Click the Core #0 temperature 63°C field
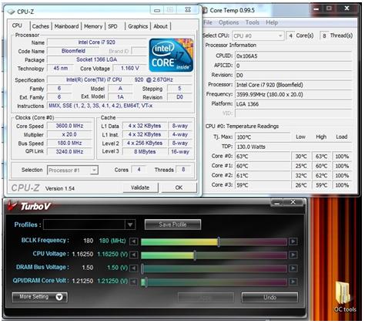 point(263,157)
